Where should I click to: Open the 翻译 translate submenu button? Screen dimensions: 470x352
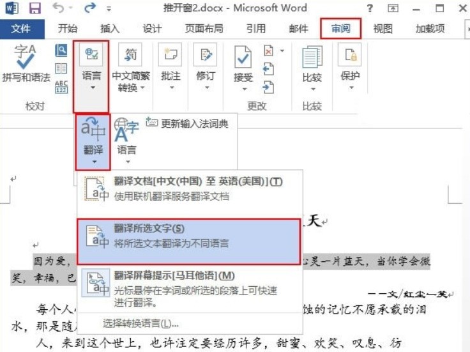[x=93, y=141]
